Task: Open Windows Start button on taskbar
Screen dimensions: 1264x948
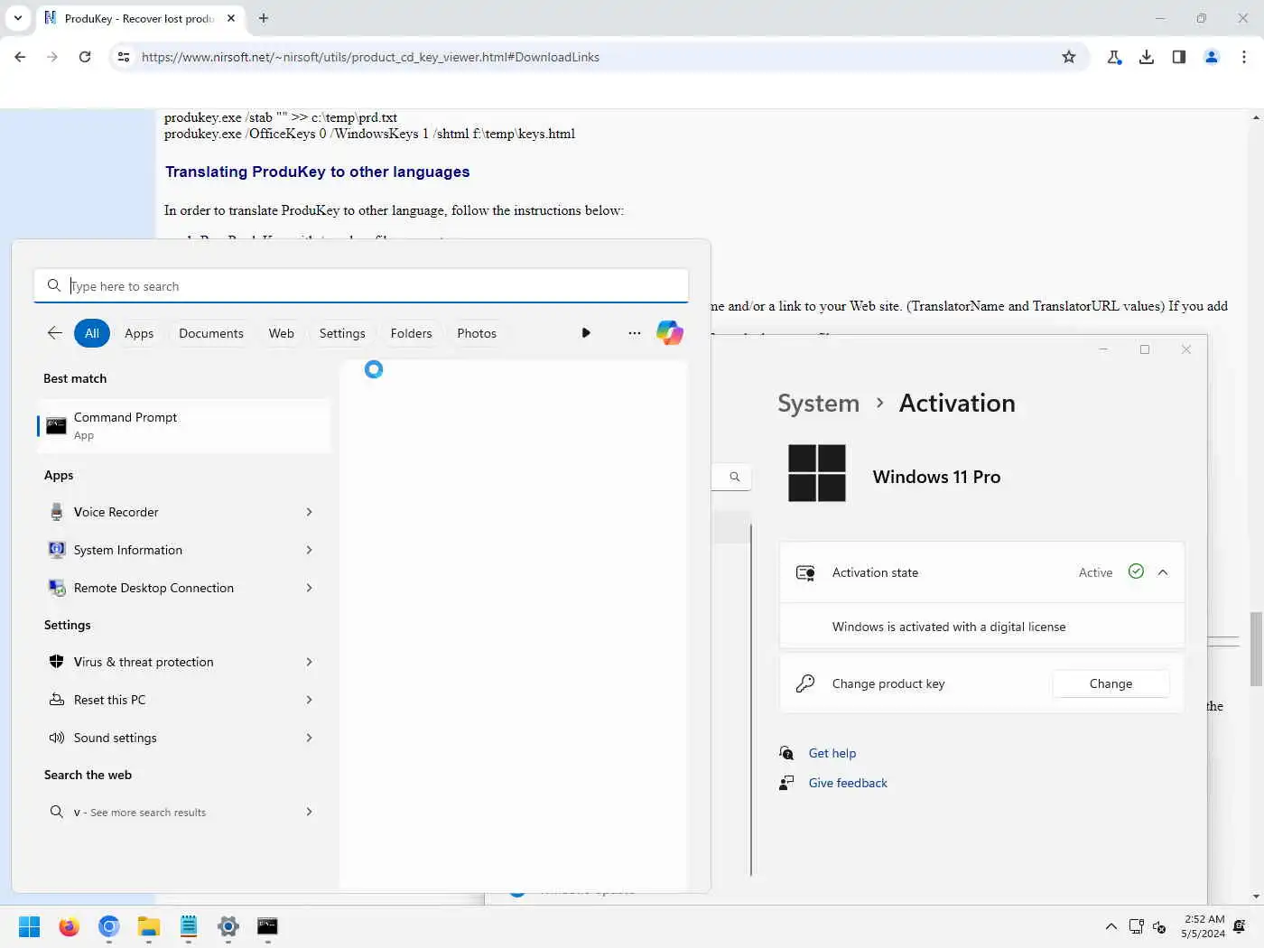Action: pyautogui.click(x=30, y=926)
